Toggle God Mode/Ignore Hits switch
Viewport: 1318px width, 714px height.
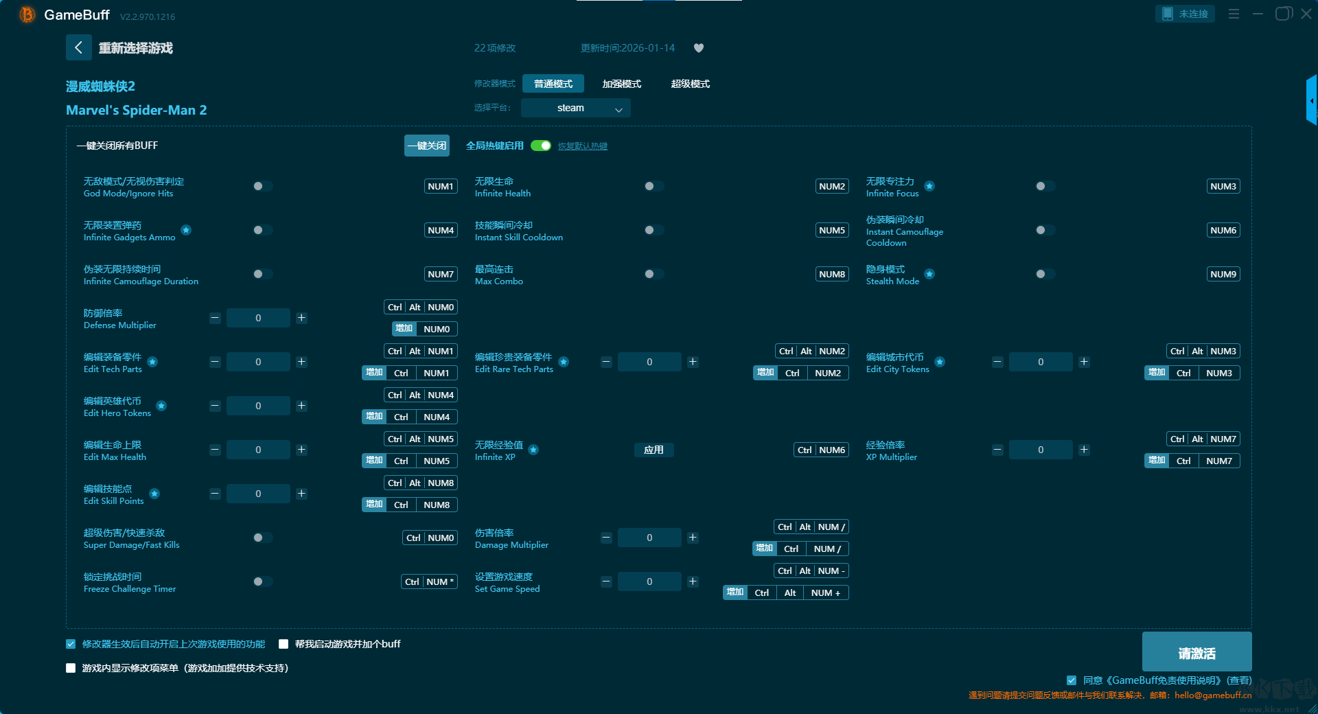point(262,186)
